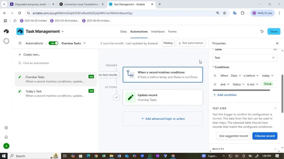Click Add advanced logic or action

[x=163, y=119]
